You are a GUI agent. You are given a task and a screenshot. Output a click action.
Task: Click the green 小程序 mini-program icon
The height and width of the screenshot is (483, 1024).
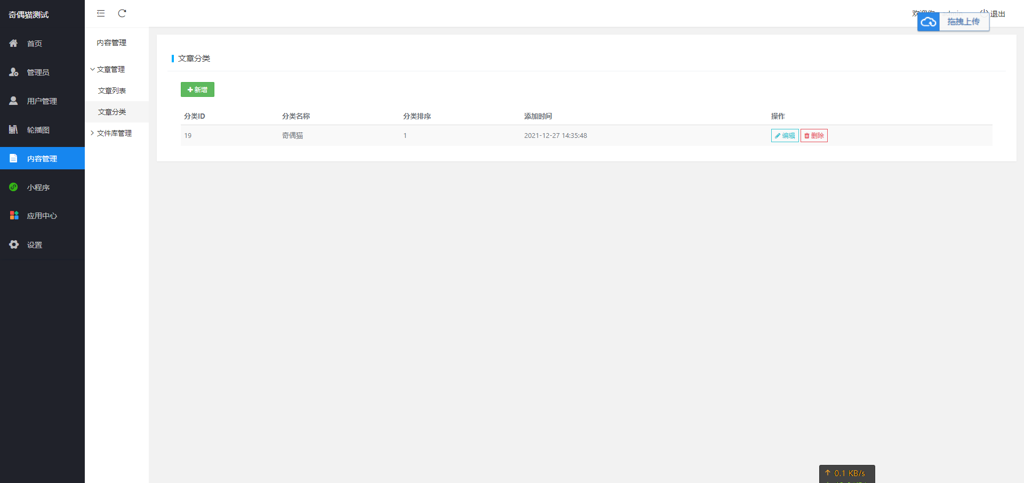pos(14,187)
